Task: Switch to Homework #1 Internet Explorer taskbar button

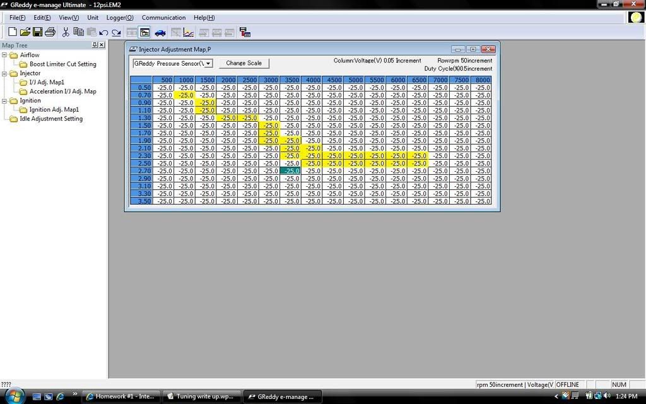Action: [x=120, y=396]
